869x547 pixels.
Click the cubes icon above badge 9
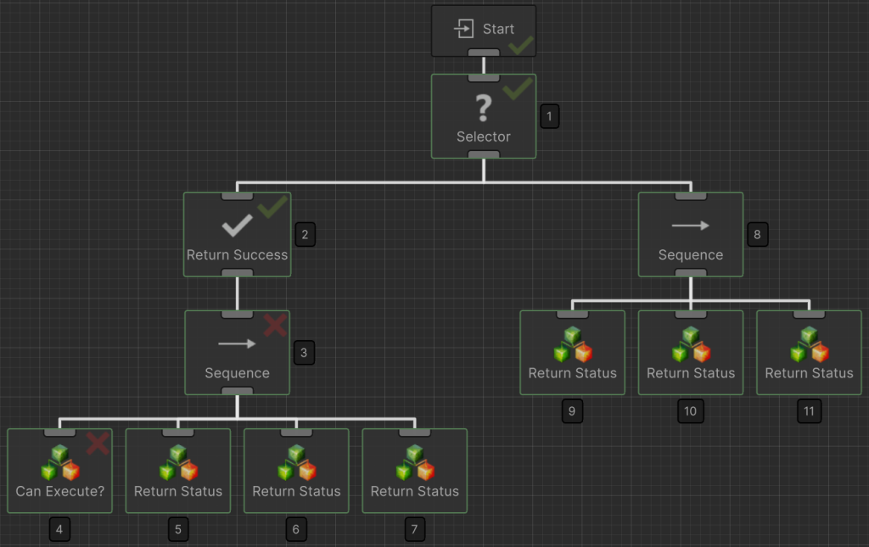(572, 345)
